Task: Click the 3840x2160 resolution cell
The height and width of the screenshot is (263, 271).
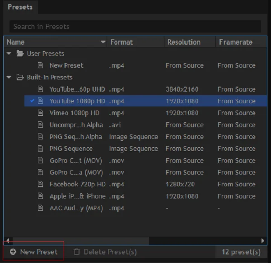Action: [x=182, y=89]
